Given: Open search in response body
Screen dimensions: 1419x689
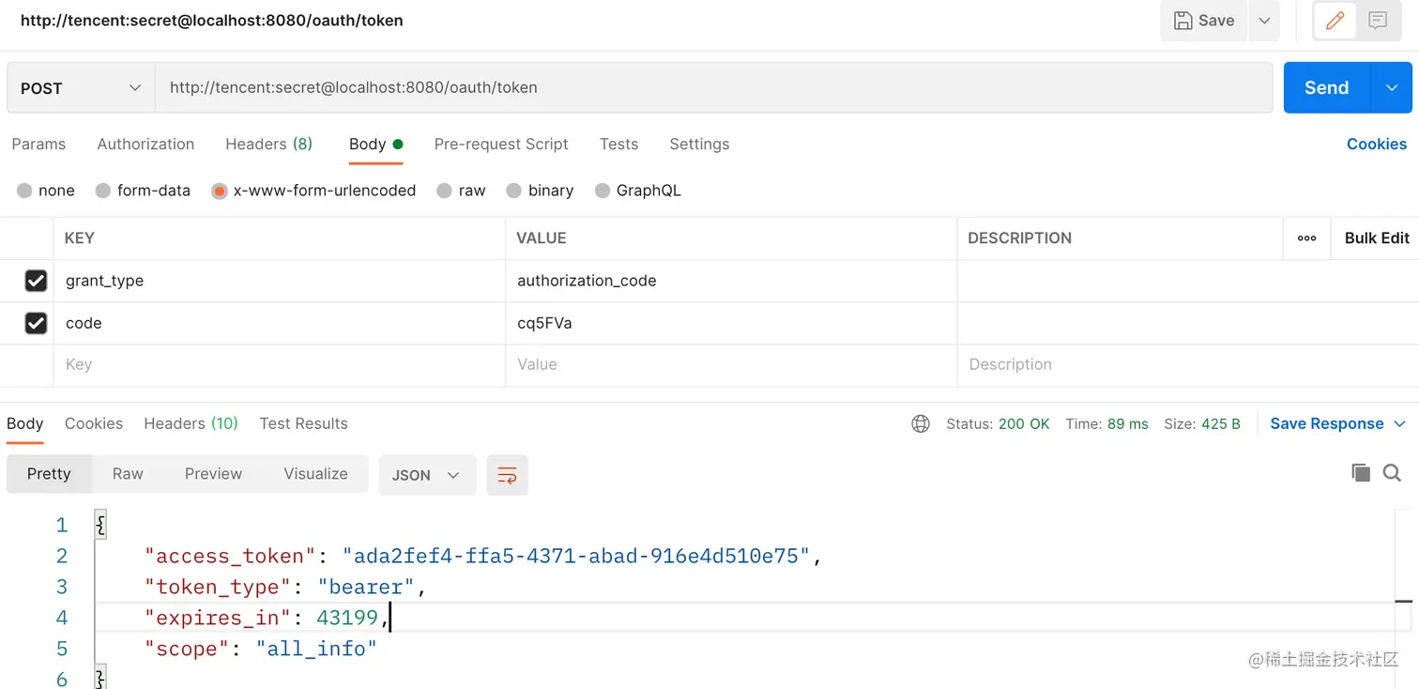Looking at the screenshot, I should coord(1392,472).
